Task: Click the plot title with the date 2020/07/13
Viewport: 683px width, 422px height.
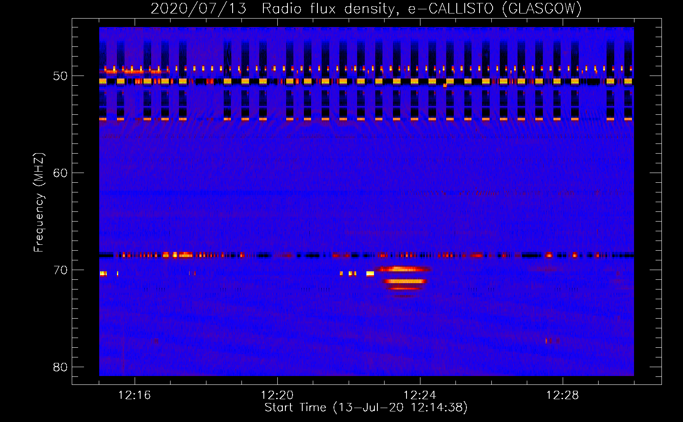Action: (366, 8)
